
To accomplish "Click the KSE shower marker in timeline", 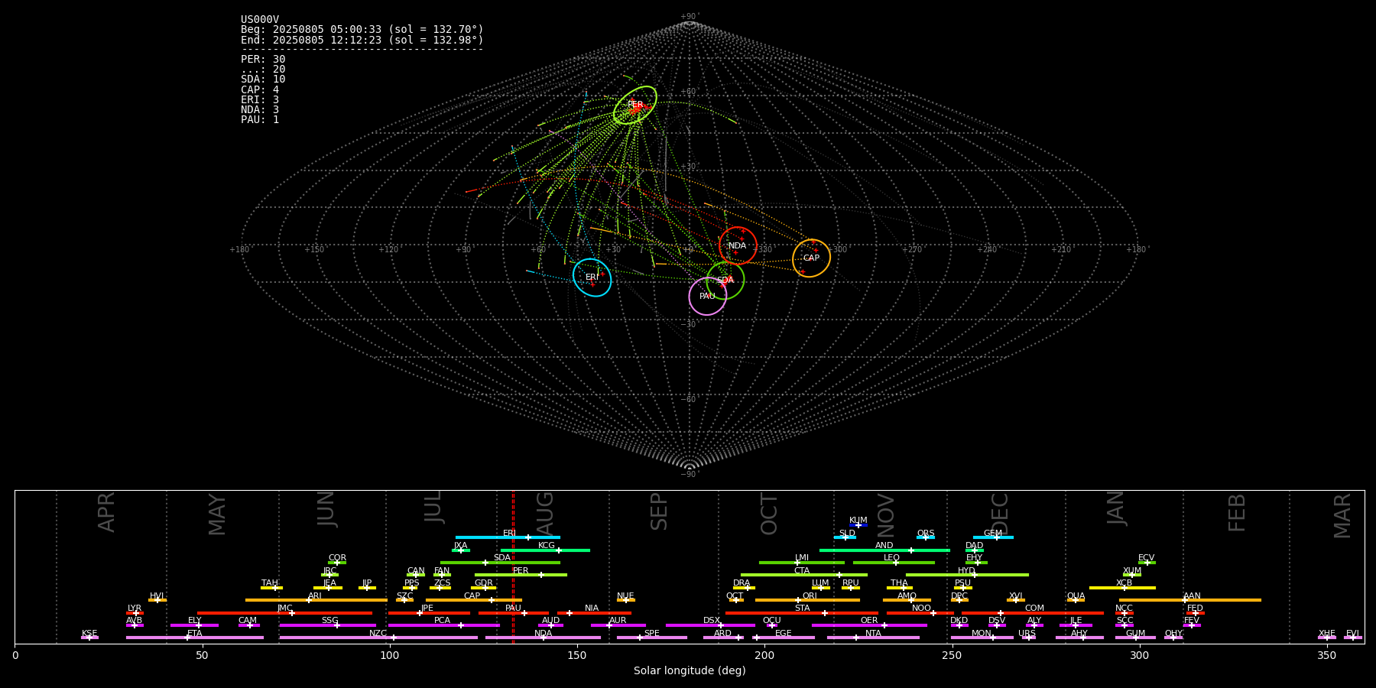I will click(x=89, y=638).
